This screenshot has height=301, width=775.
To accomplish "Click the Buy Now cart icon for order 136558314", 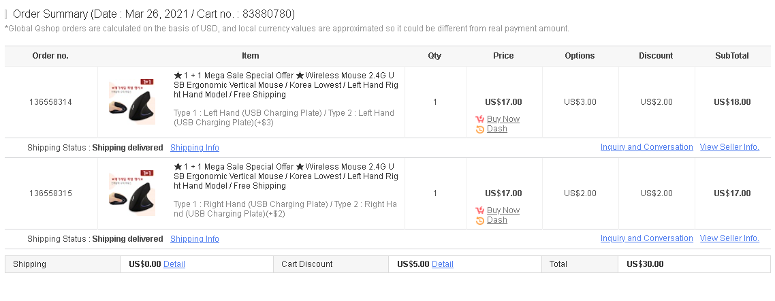I will click(480, 119).
